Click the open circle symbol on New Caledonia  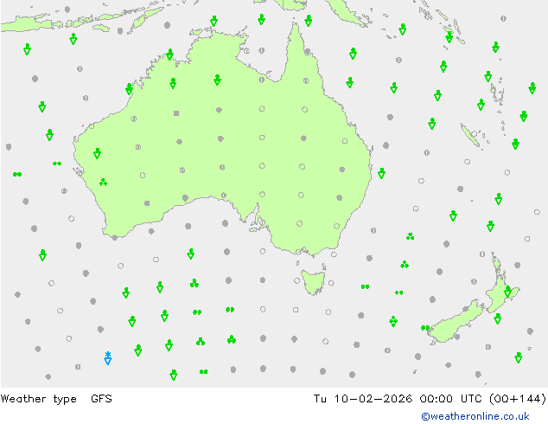coord(474,133)
